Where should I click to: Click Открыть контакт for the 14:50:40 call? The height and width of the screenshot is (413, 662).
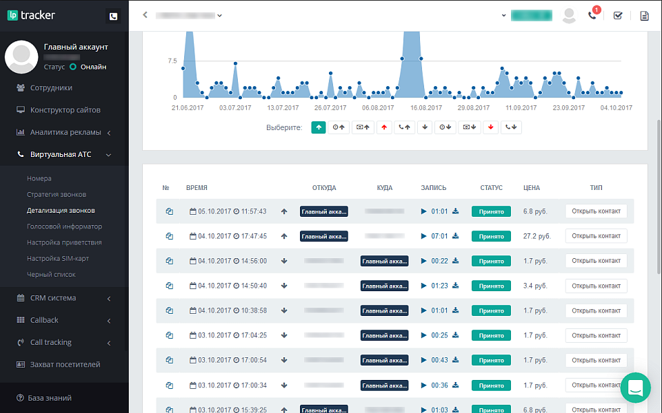coord(596,286)
